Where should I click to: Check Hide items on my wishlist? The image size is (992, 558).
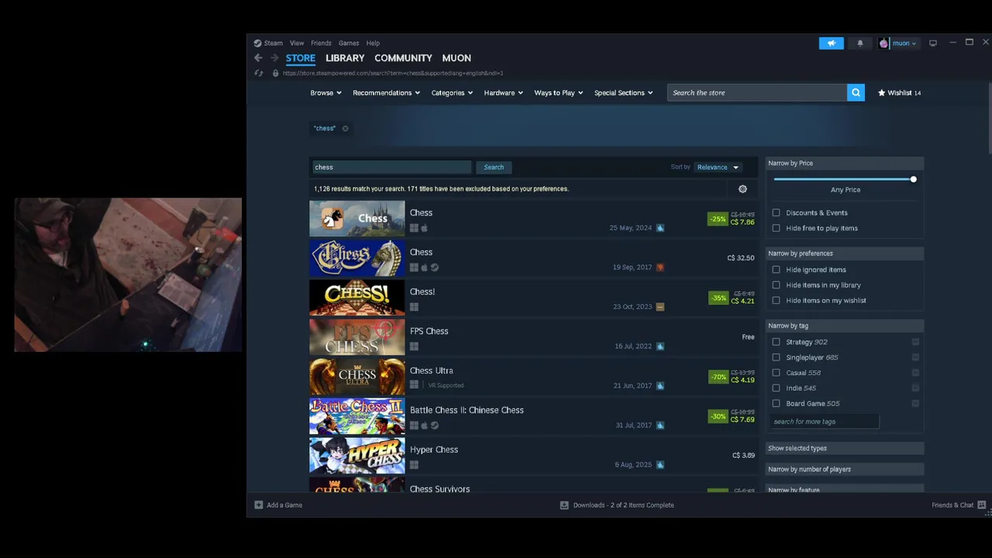click(x=776, y=301)
